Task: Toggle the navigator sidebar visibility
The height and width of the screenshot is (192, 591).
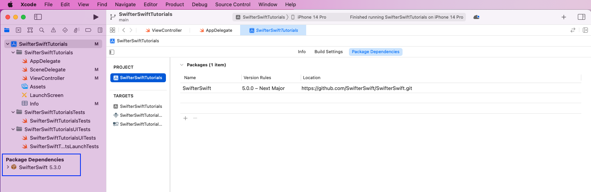Action: coord(38,17)
